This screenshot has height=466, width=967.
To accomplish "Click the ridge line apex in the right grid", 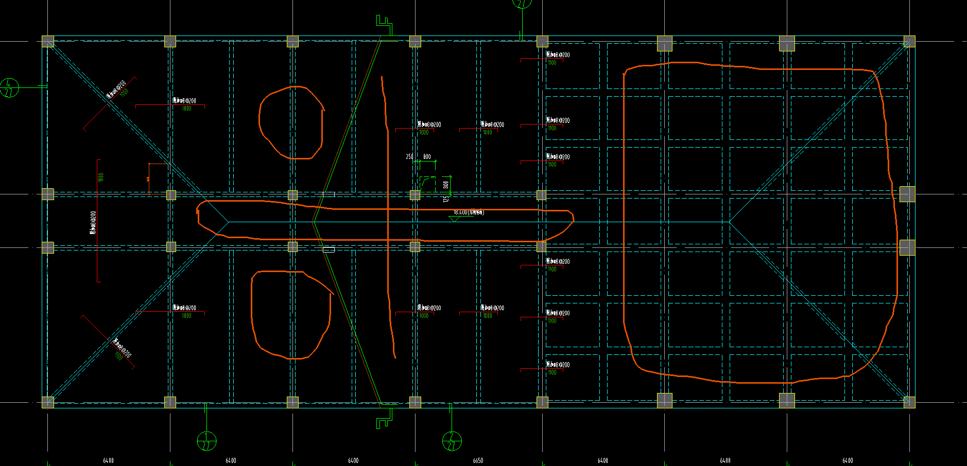I will click(729, 222).
